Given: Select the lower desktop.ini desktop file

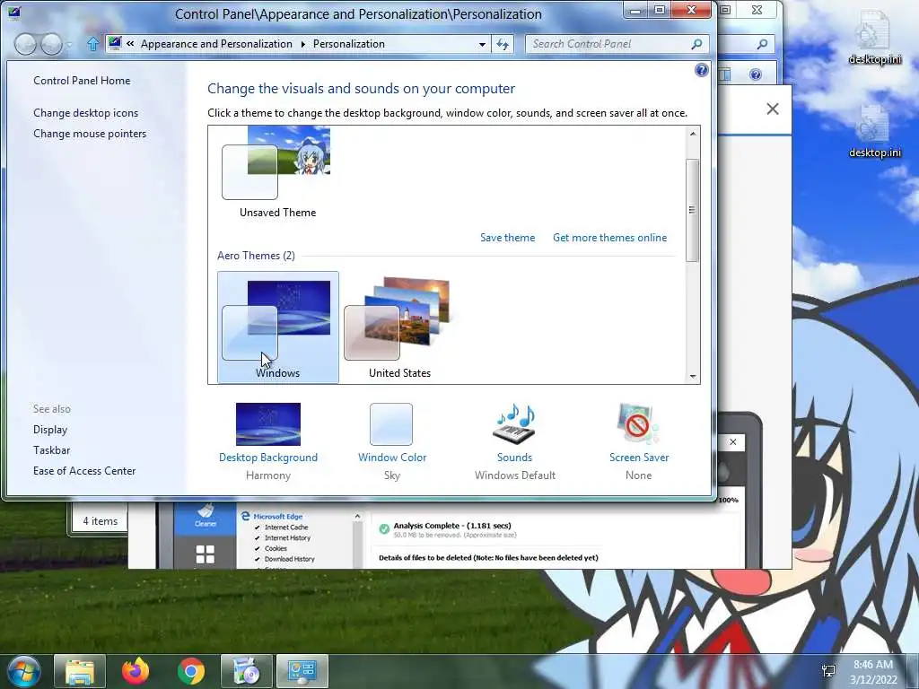Looking at the screenshot, I should point(874,131).
